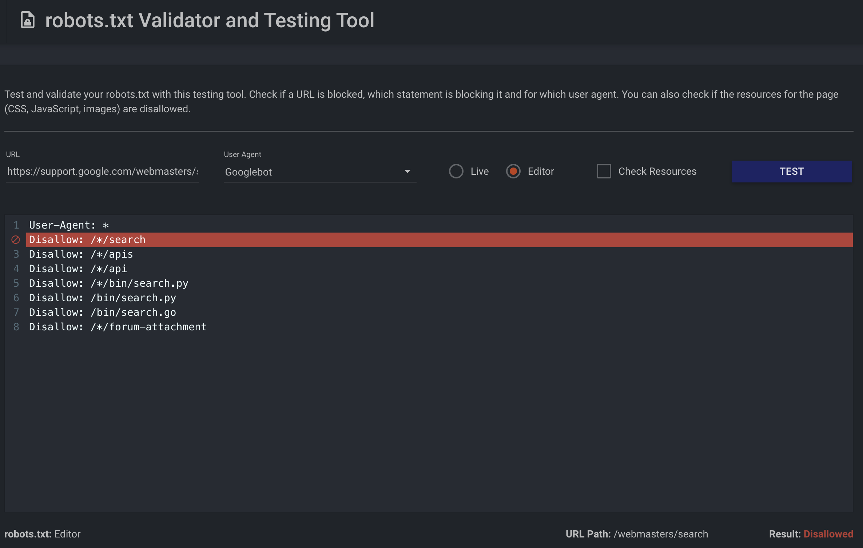This screenshot has width=863, height=548.
Task: Open the User Agent dropdown arrow
Action: click(x=407, y=172)
